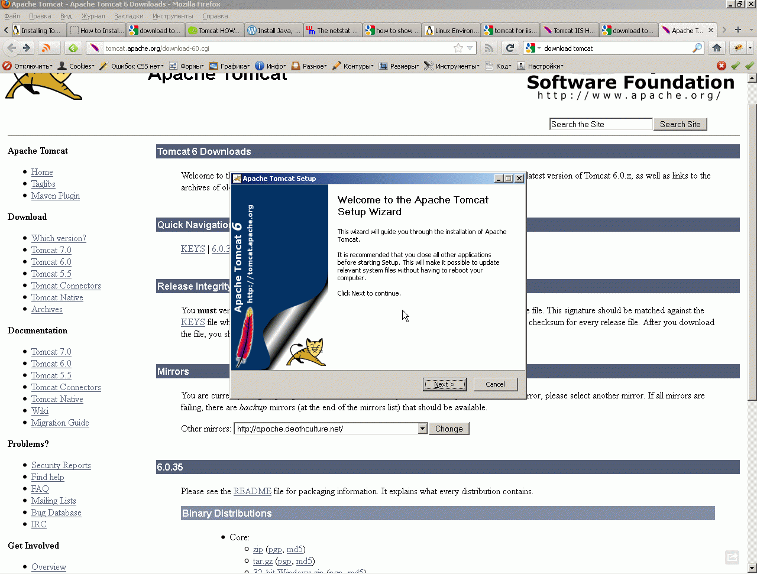
Task: Go to the Home page icon
Action: click(717, 48)
